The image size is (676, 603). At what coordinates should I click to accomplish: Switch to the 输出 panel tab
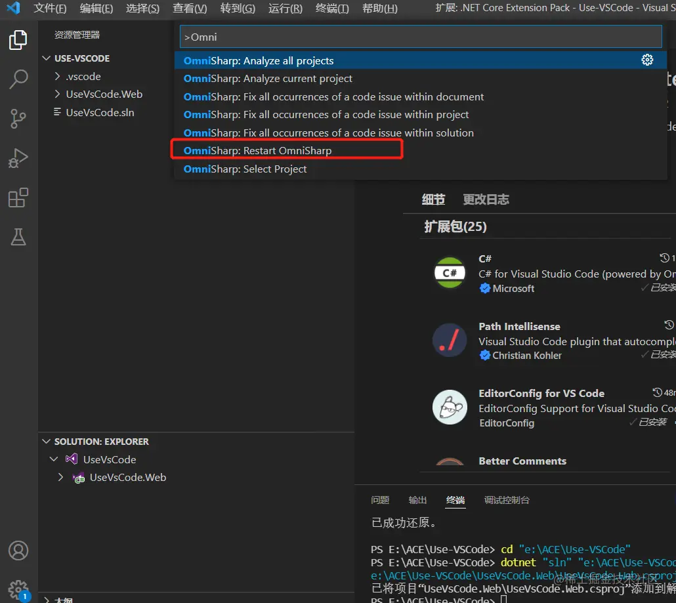tap(417, 500)
